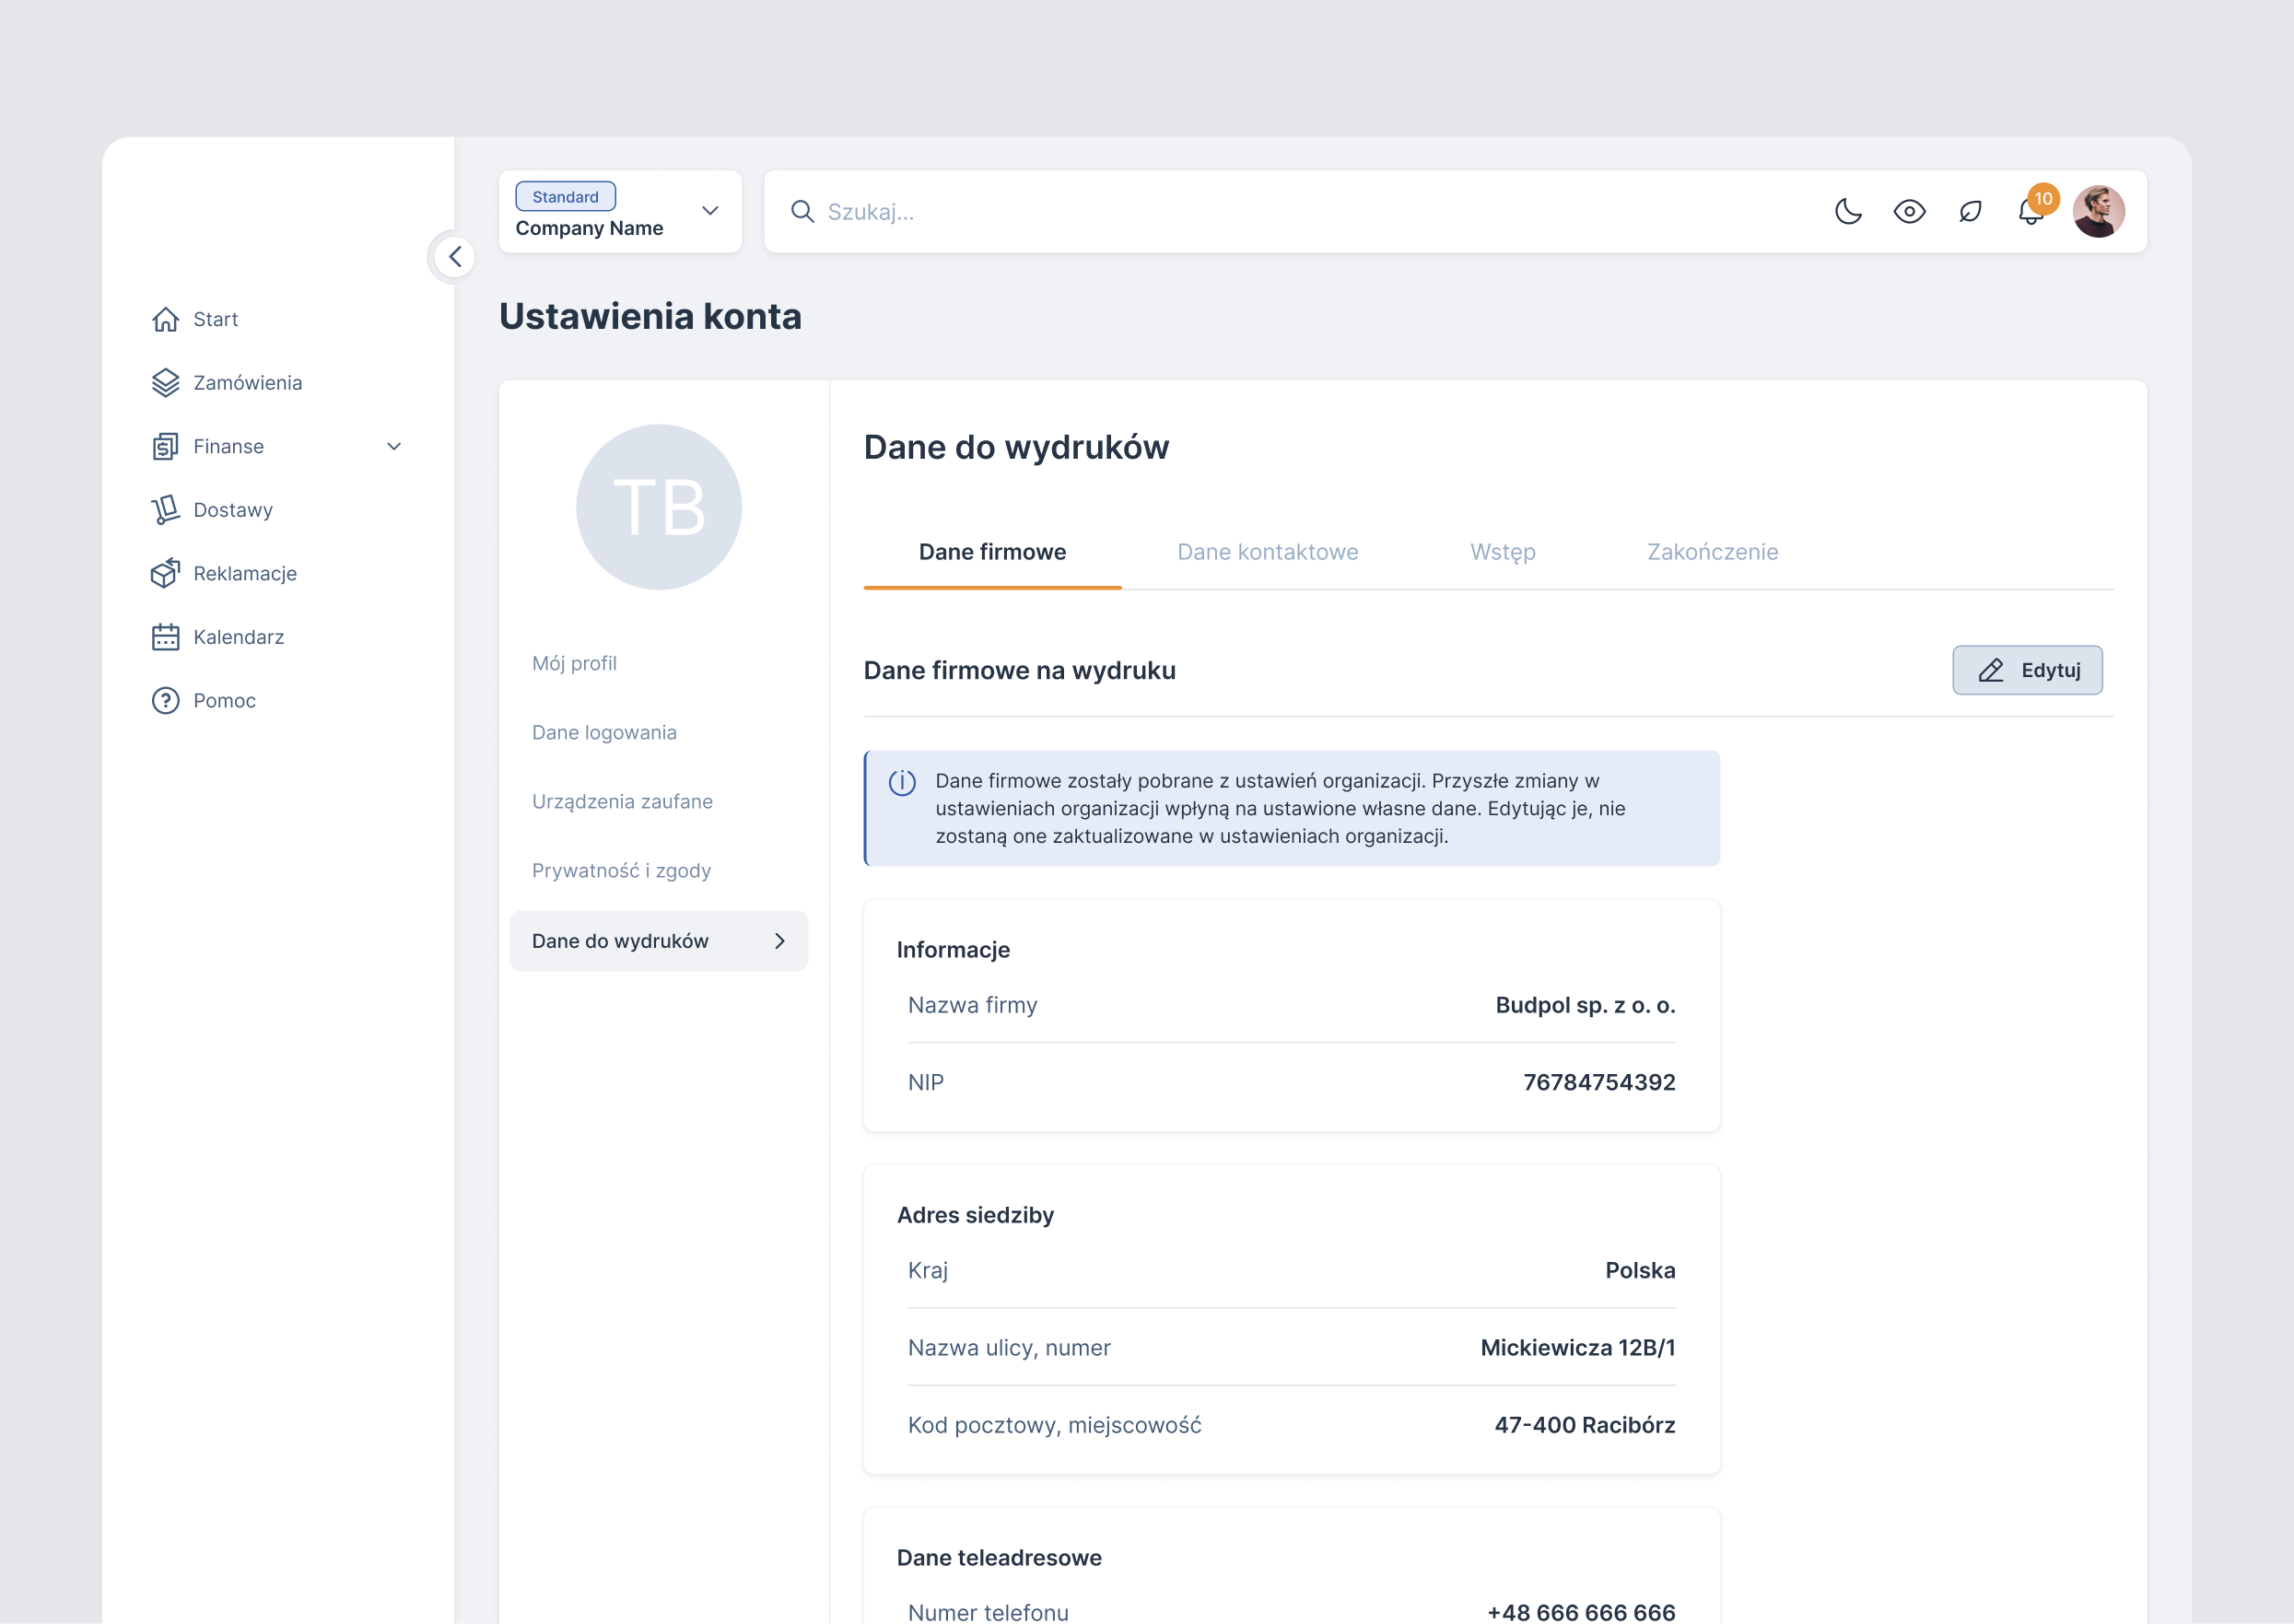Click the Polska country value

coord(1640,1270)
